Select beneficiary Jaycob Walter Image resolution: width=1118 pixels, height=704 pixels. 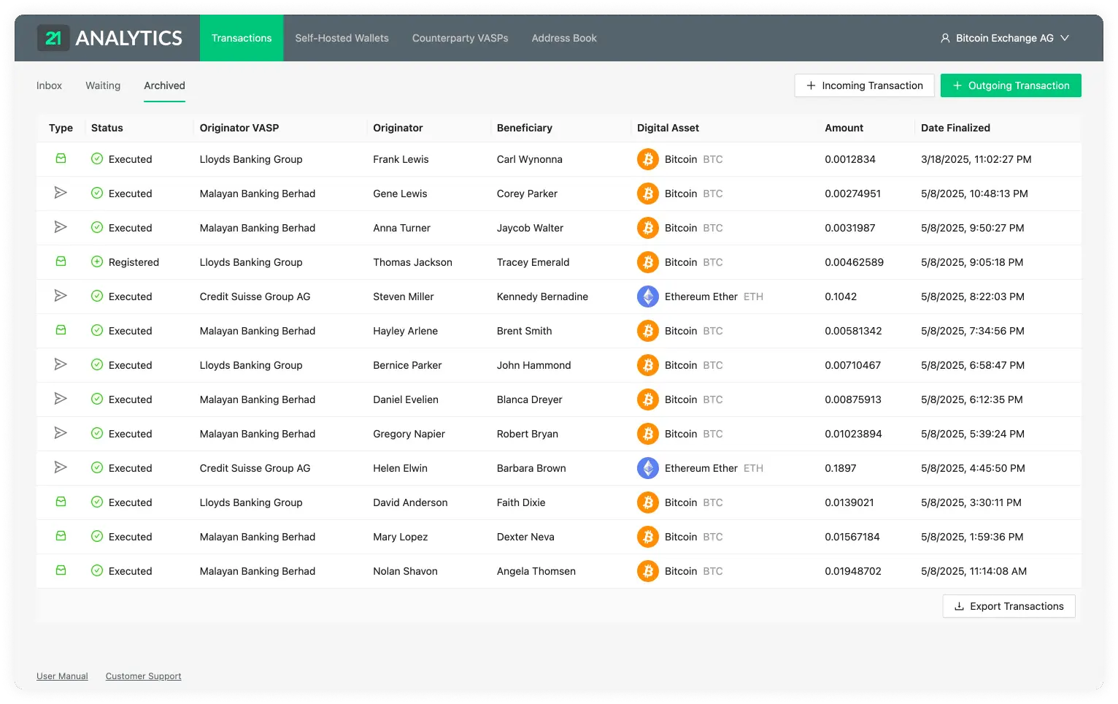[x=530, y=228]
